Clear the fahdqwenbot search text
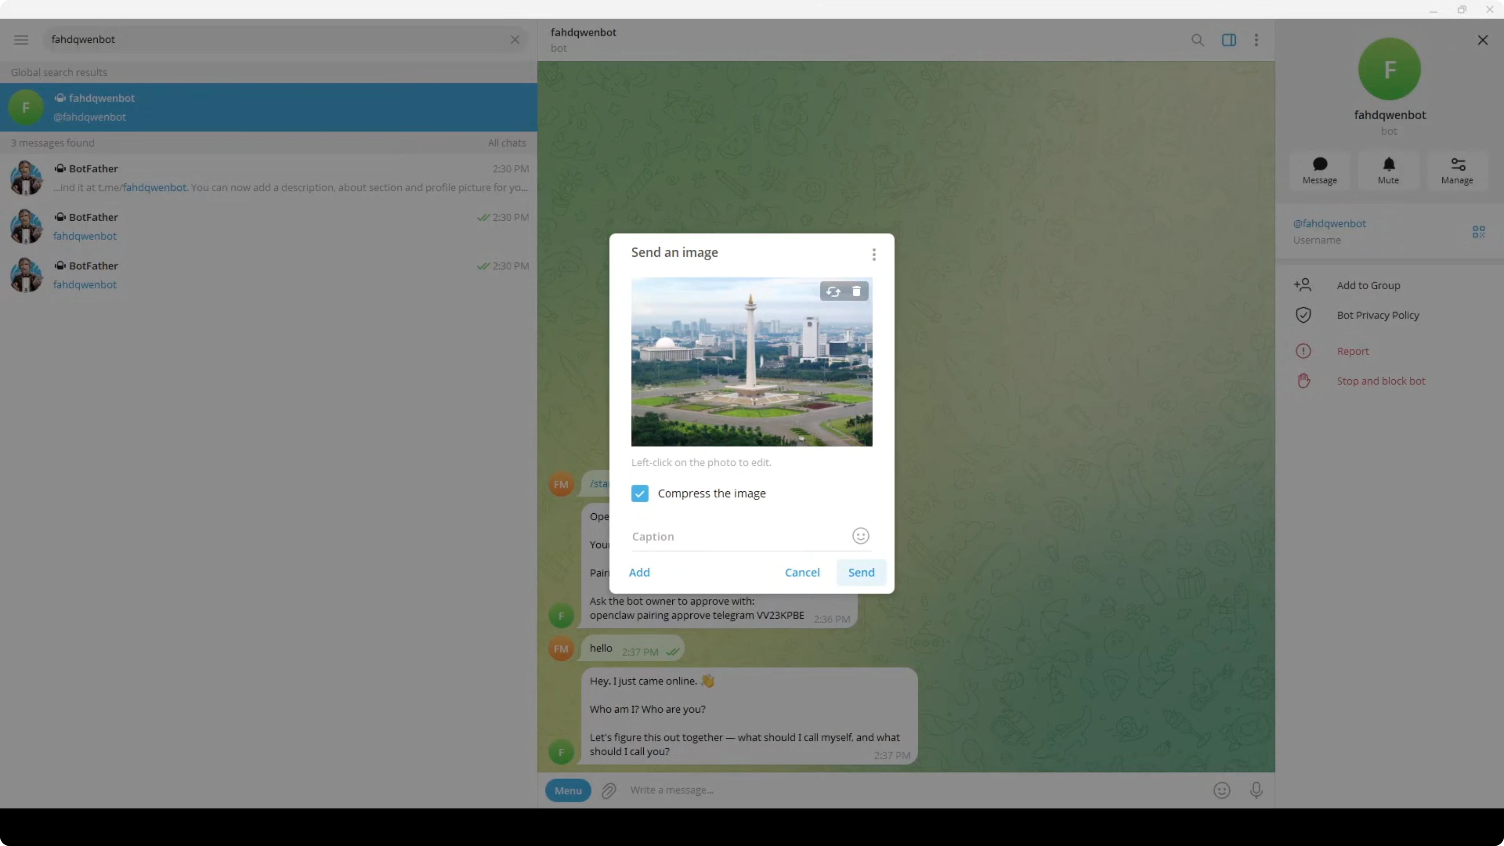1504x846 pixels. [x=515, y=40]
